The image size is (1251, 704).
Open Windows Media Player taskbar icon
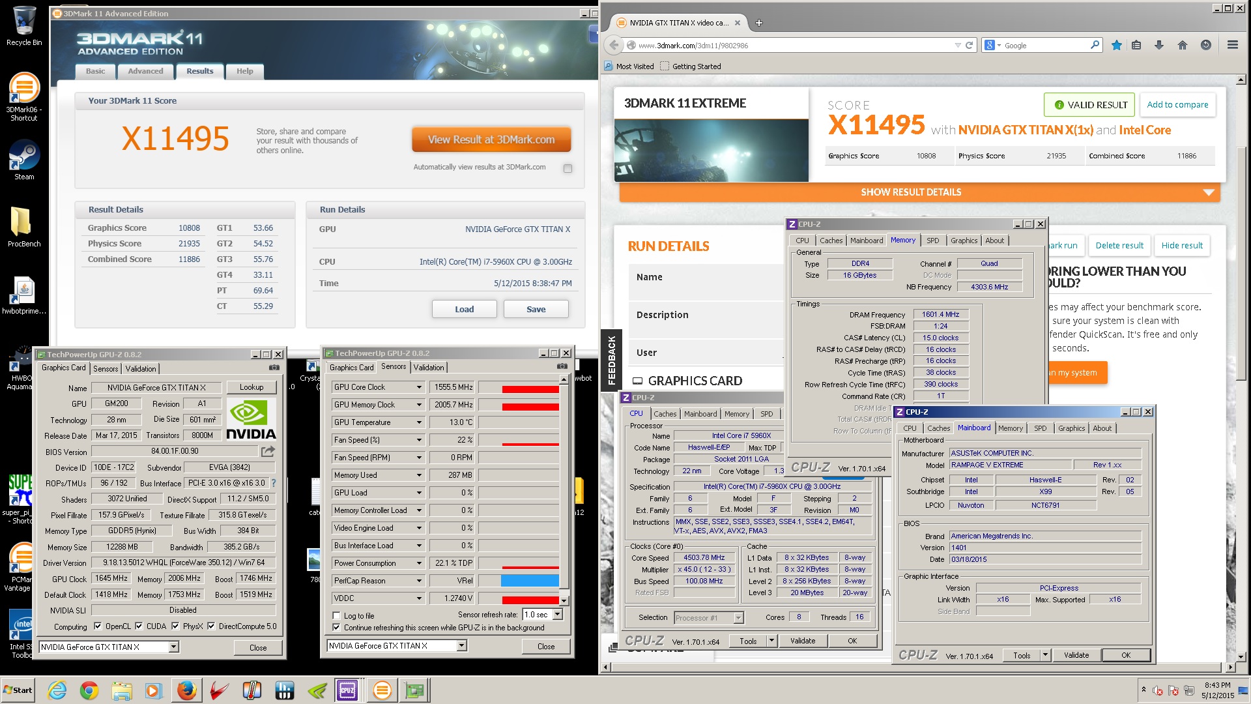[154, 690]
